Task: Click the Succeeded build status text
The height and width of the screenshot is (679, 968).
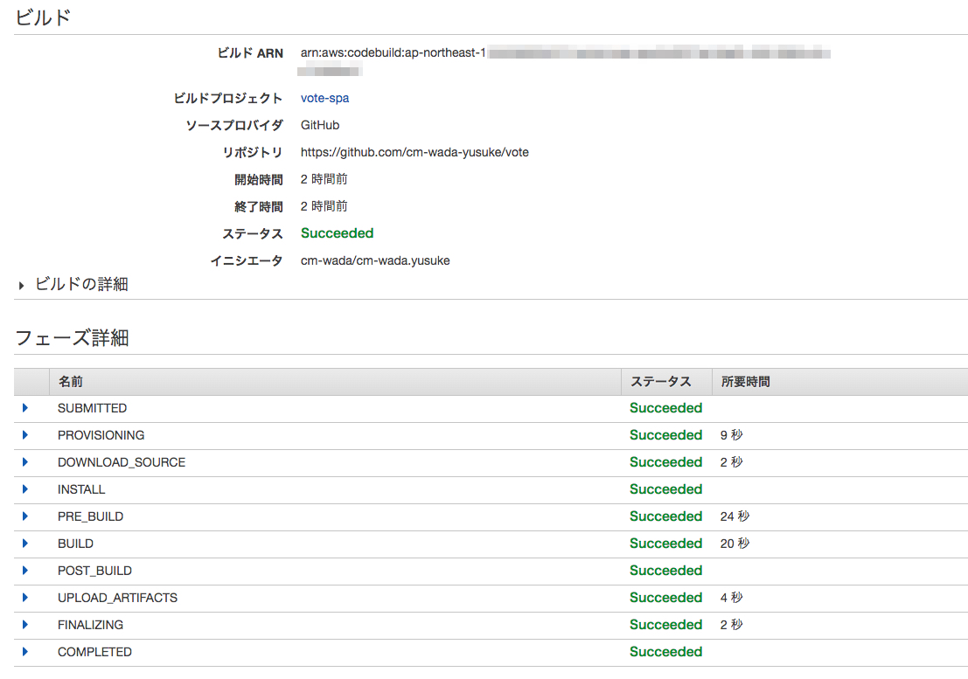Action: pyautogui.click(x=337, y=233)
